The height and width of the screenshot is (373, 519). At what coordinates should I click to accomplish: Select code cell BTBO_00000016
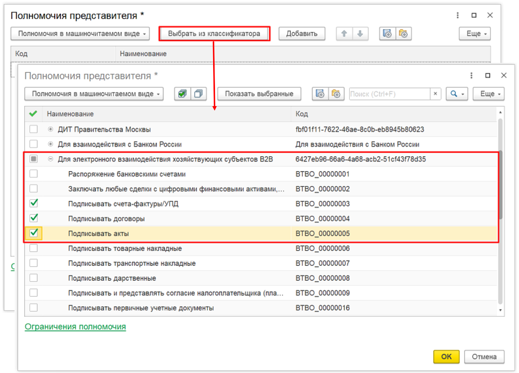coord(323,308)
